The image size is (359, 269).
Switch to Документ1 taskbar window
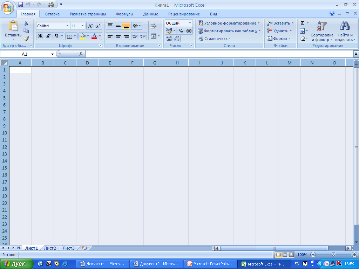(103, 264)
